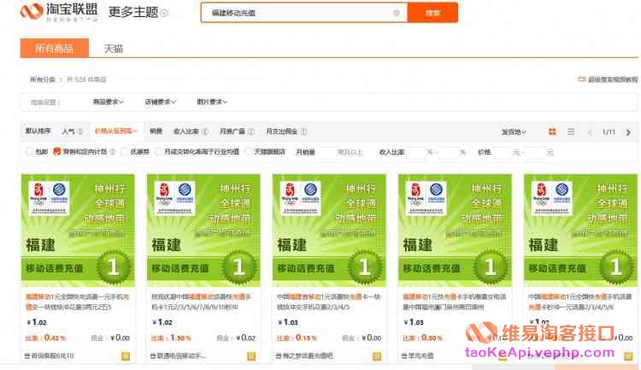Open product title on the 0.50% ratio card
This screenshot has width=641, height=370.
pyautogui.click(x=454, y=302)
